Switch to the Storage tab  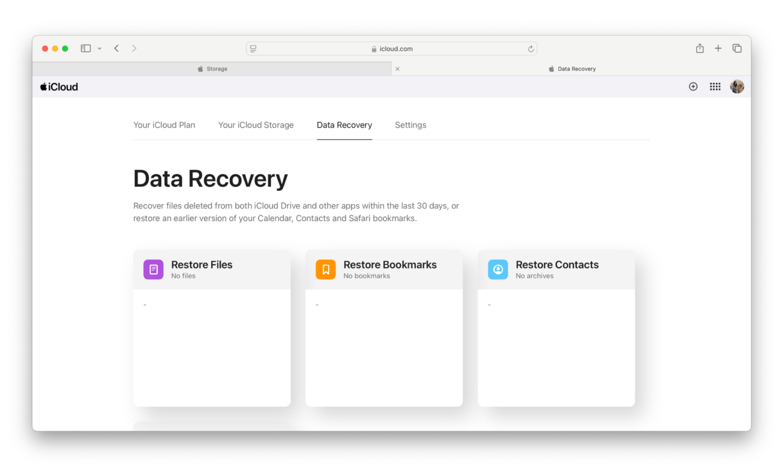point(212,69)
